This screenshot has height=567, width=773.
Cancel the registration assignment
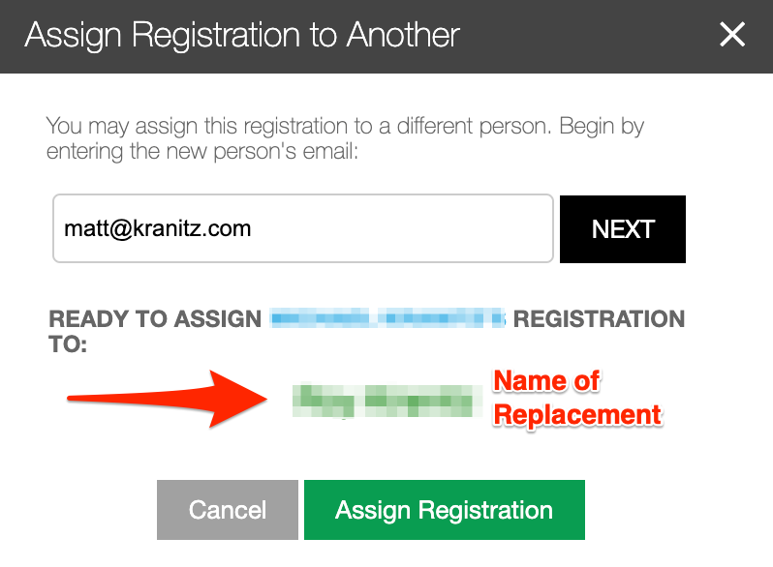coord(228,510)
